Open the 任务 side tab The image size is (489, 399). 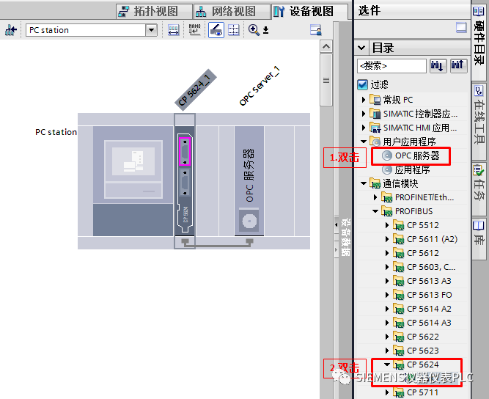[479, 190]
